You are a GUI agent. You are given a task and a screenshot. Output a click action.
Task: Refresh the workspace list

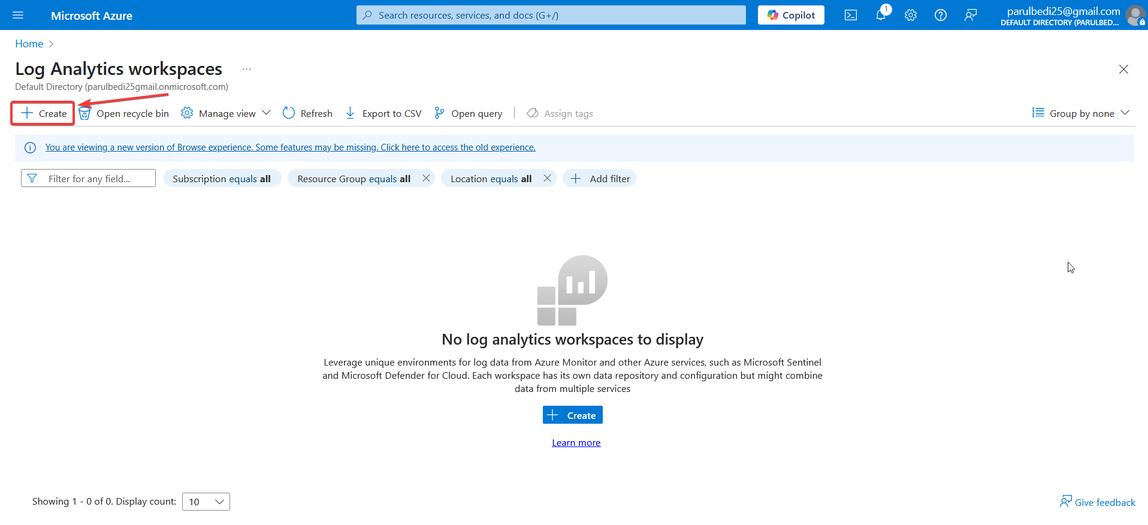pos(307,113)
